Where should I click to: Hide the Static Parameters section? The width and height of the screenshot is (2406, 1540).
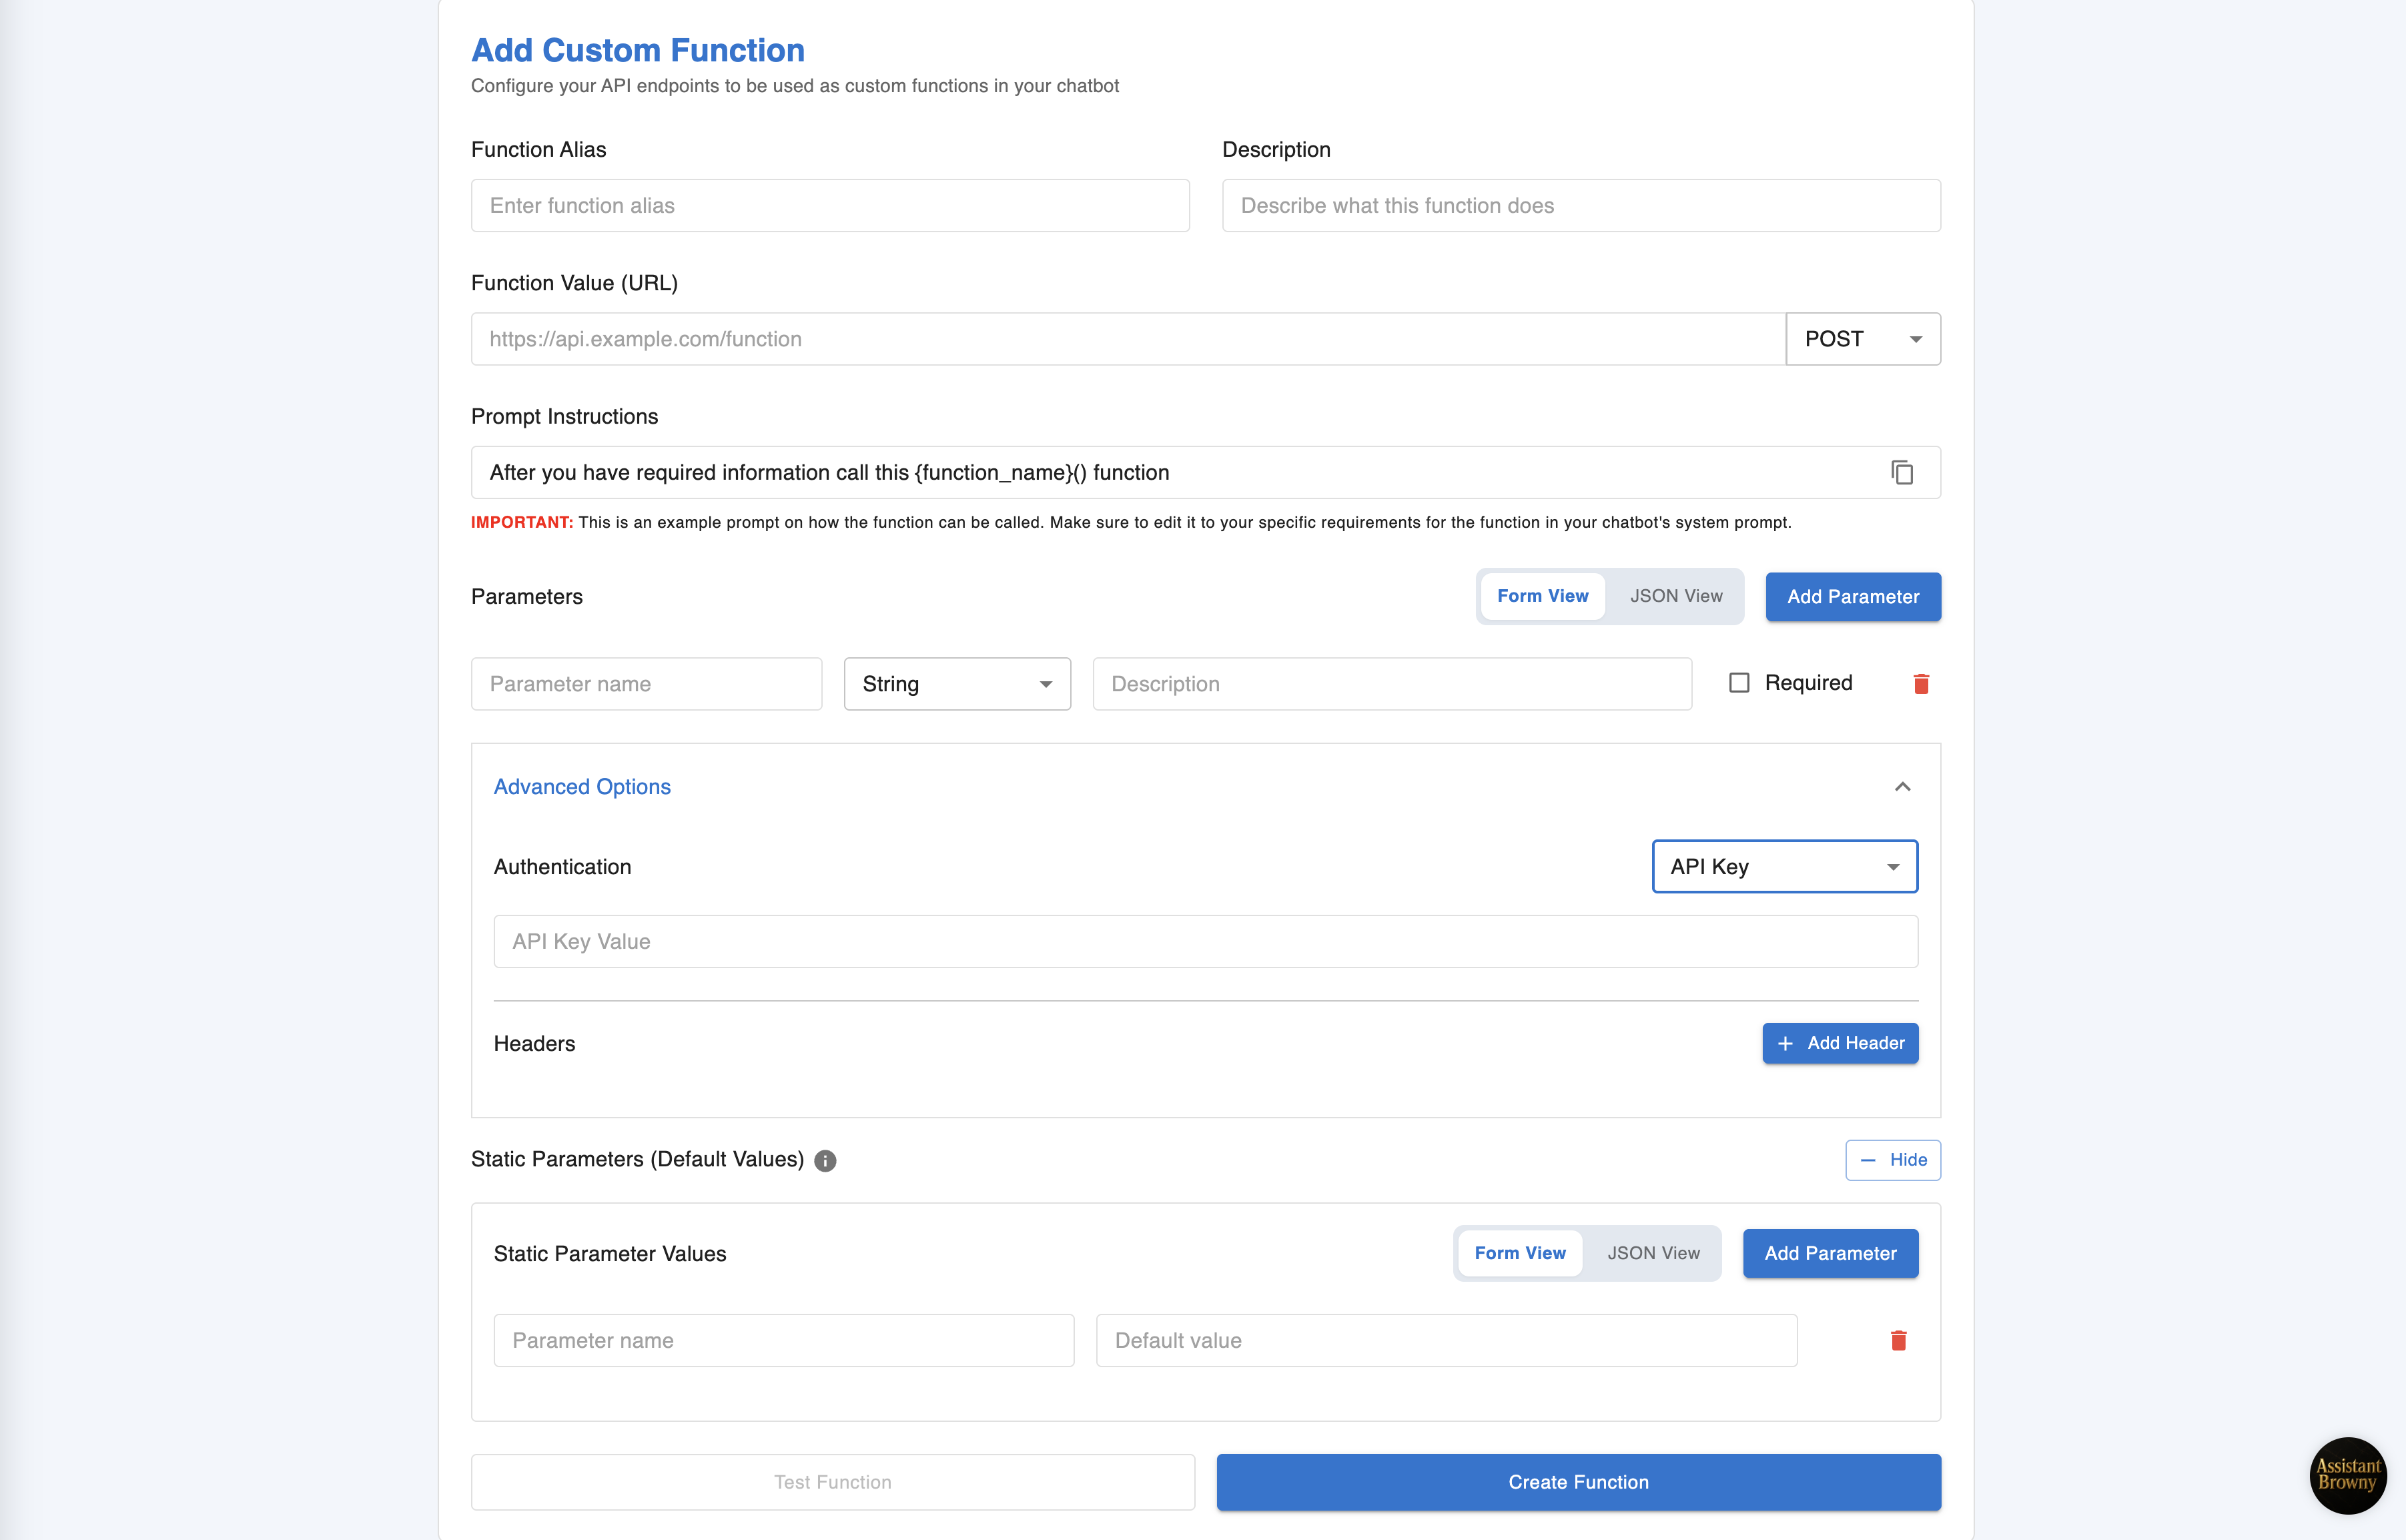(1892, 1160)
